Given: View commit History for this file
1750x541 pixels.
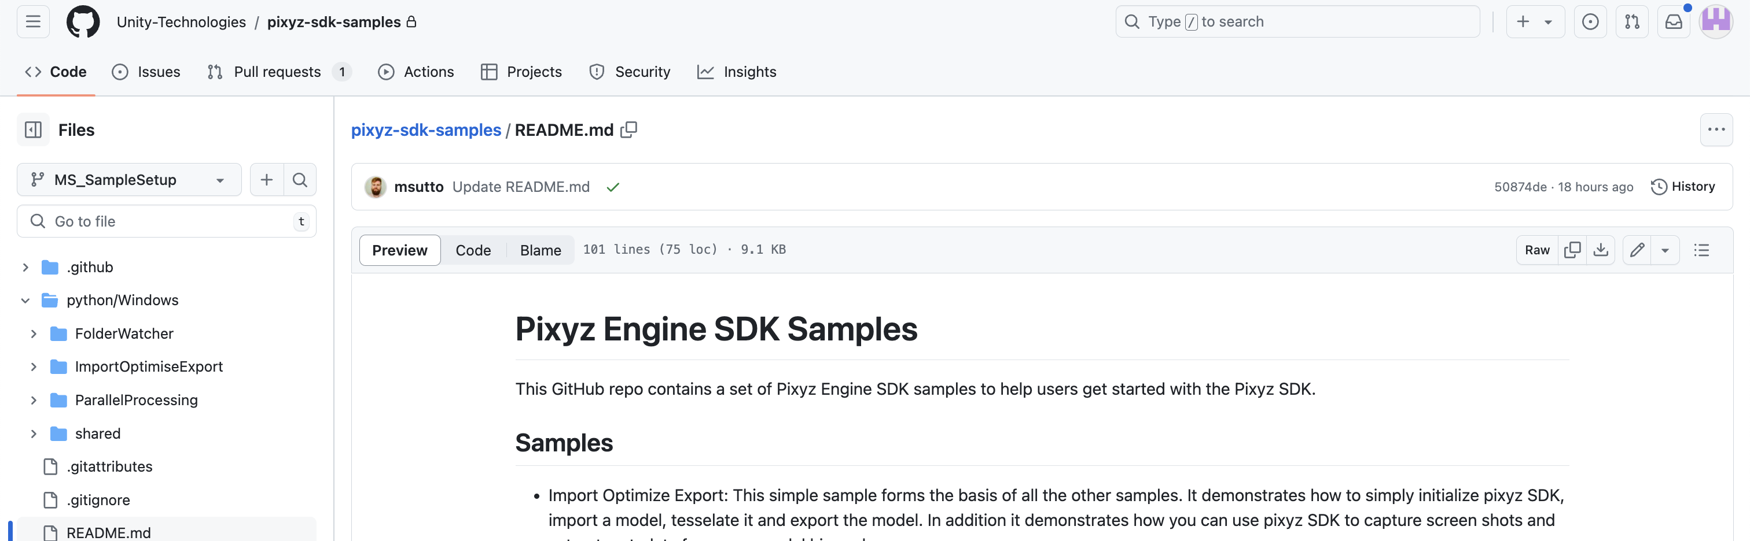Looking at the screenshot, I should tap(1683, 187).
